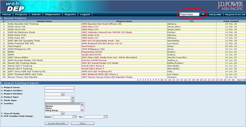Open 2007 Mahindra Annual Non-JDPAP SSI Study
Screen dimensions: 246x127
click(107, 32)
